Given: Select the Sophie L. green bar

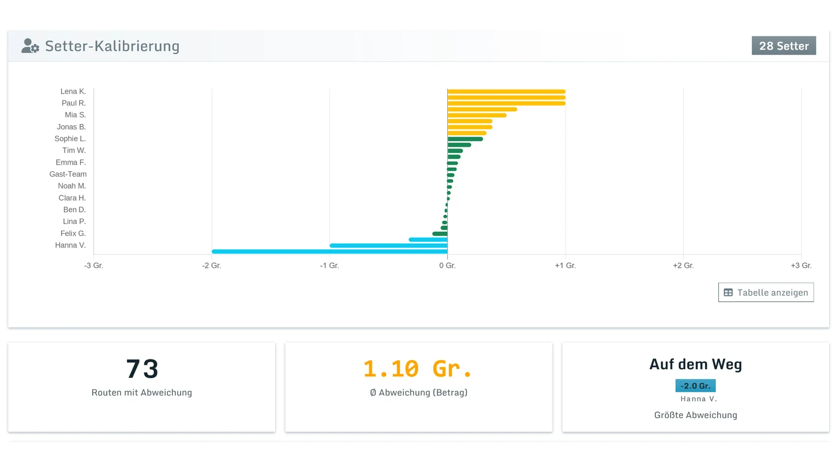Looking at the screenshot, I should 465,139.
